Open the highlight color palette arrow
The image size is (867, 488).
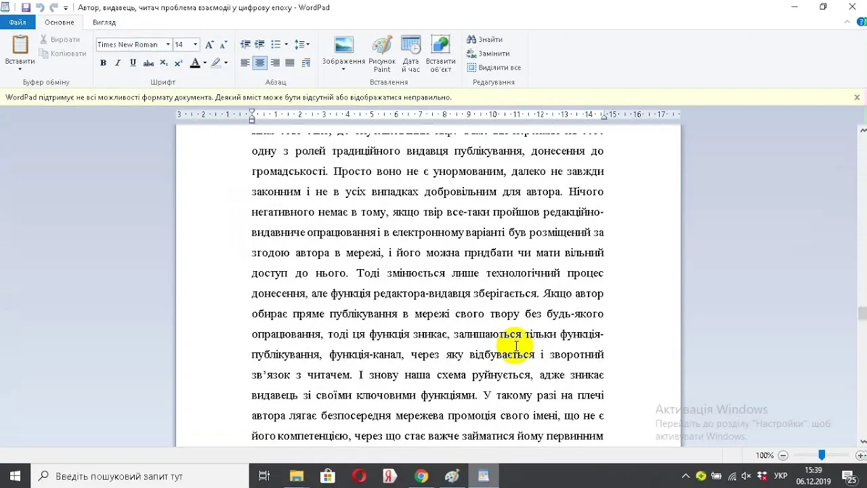(x=226, y=63)
